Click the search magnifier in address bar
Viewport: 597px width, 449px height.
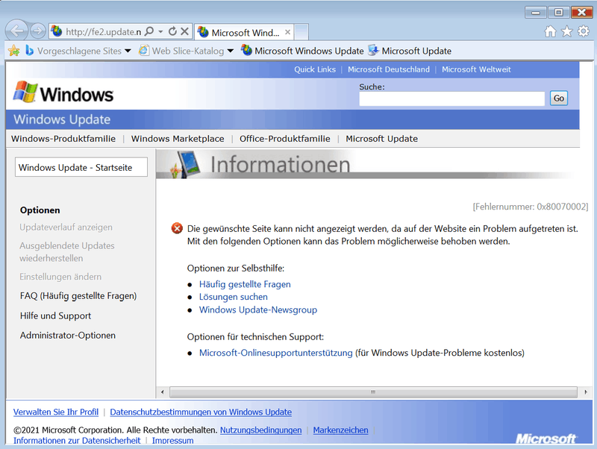[150, 31]
